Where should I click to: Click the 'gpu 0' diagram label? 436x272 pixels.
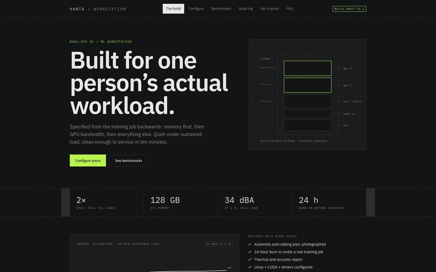pyautogui.click(x=347, y=69)
